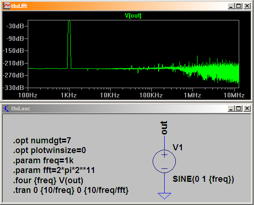The width and height of the screenshot is (254, 205).
Task: Select the SINE(0 1 {freq}) source value
Action: point(203,179)
